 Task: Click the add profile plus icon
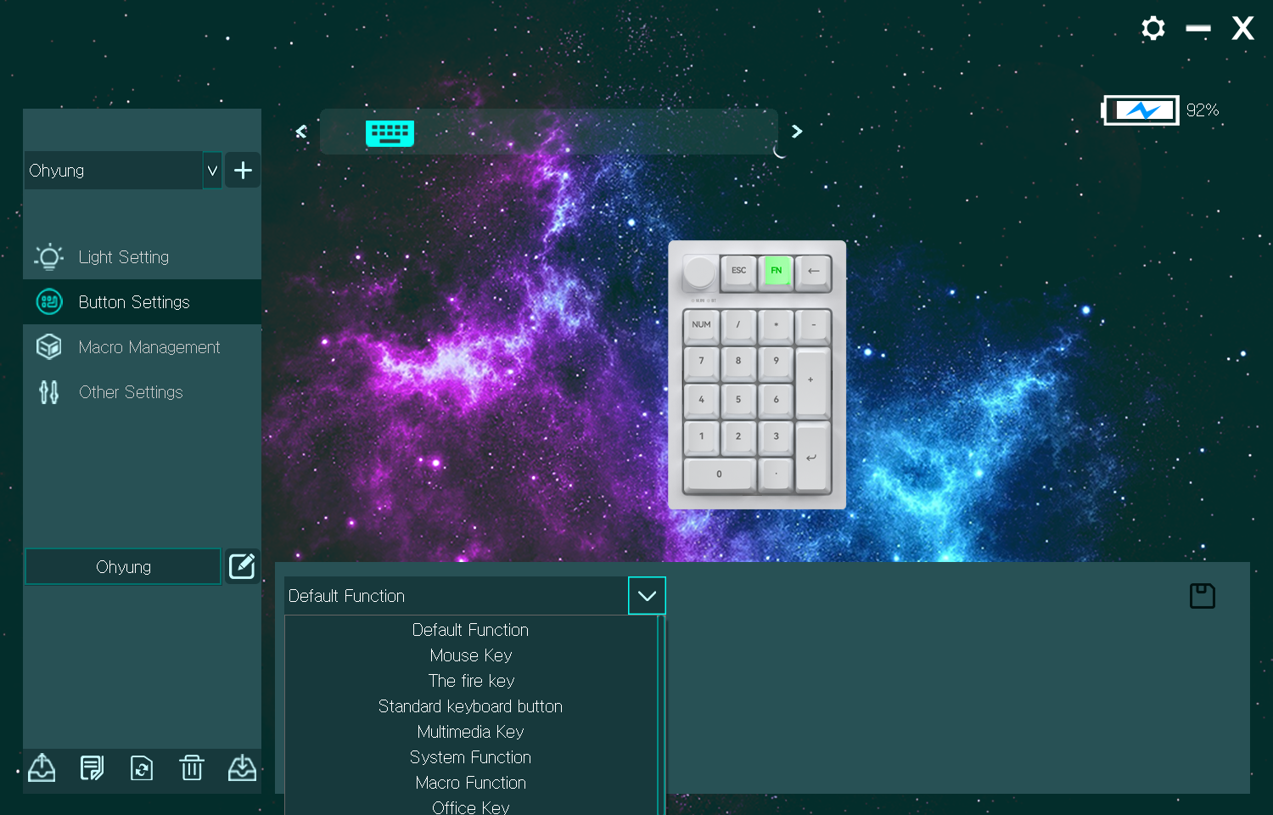pyautogui.click(x=243, y=171)
